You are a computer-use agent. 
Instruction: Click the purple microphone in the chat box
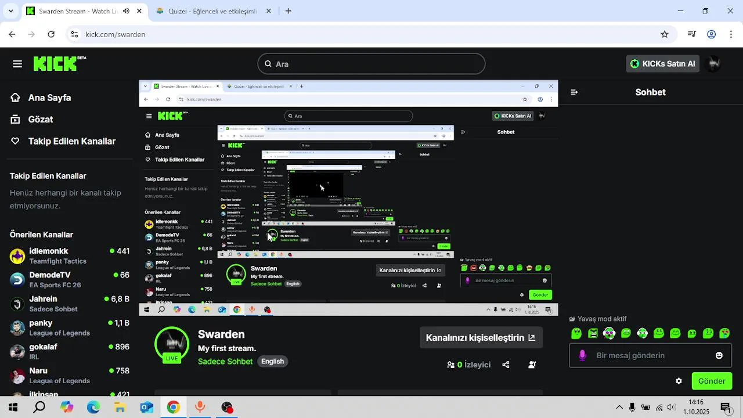pos(583,355)
